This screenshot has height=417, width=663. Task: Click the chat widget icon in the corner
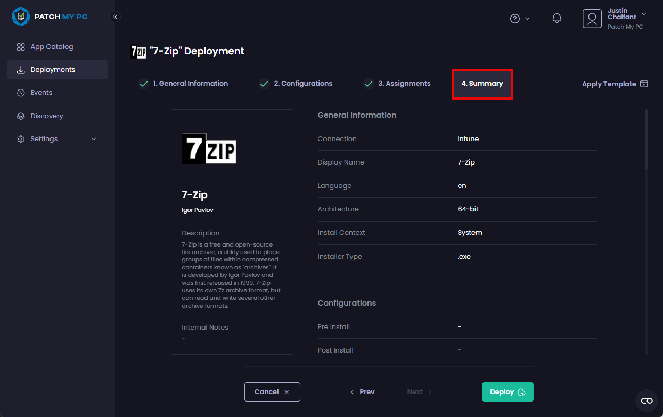point(646,400)
